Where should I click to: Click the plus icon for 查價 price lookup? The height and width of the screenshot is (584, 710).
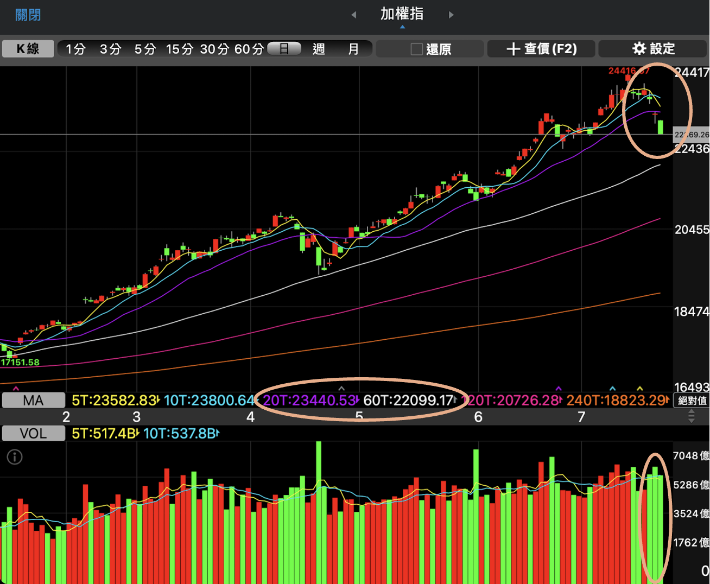[x=513, y=49]
